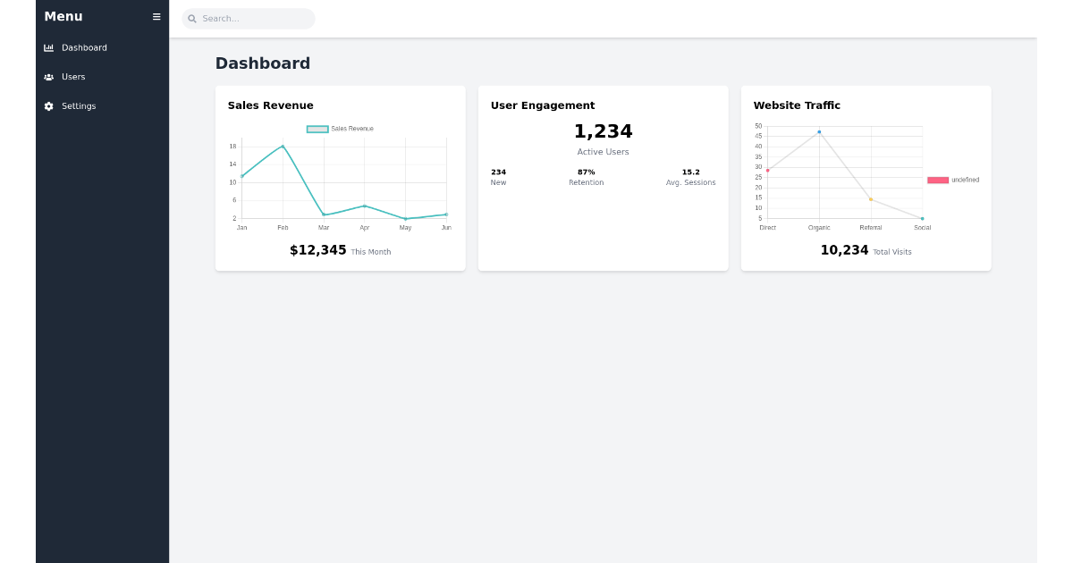Click the Search input field
This screenshot has height=563, width=1073.
249,18
